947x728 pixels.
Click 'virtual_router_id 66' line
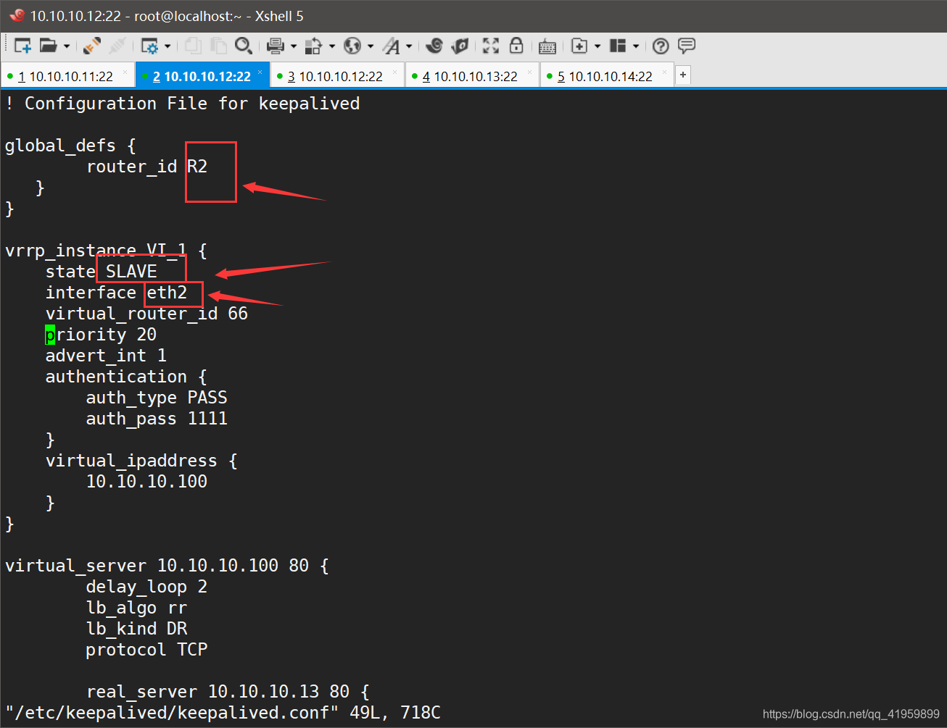click(x=146, y=314)
